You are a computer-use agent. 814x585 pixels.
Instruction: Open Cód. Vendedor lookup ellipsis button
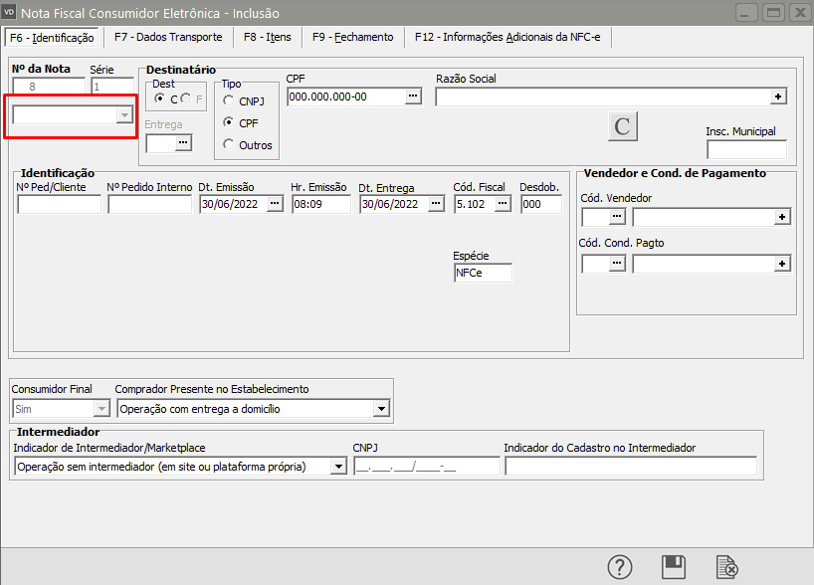(618, 217)
